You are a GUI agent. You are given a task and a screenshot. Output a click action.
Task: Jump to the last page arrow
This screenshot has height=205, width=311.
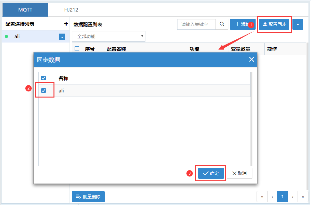click(303, 197)
